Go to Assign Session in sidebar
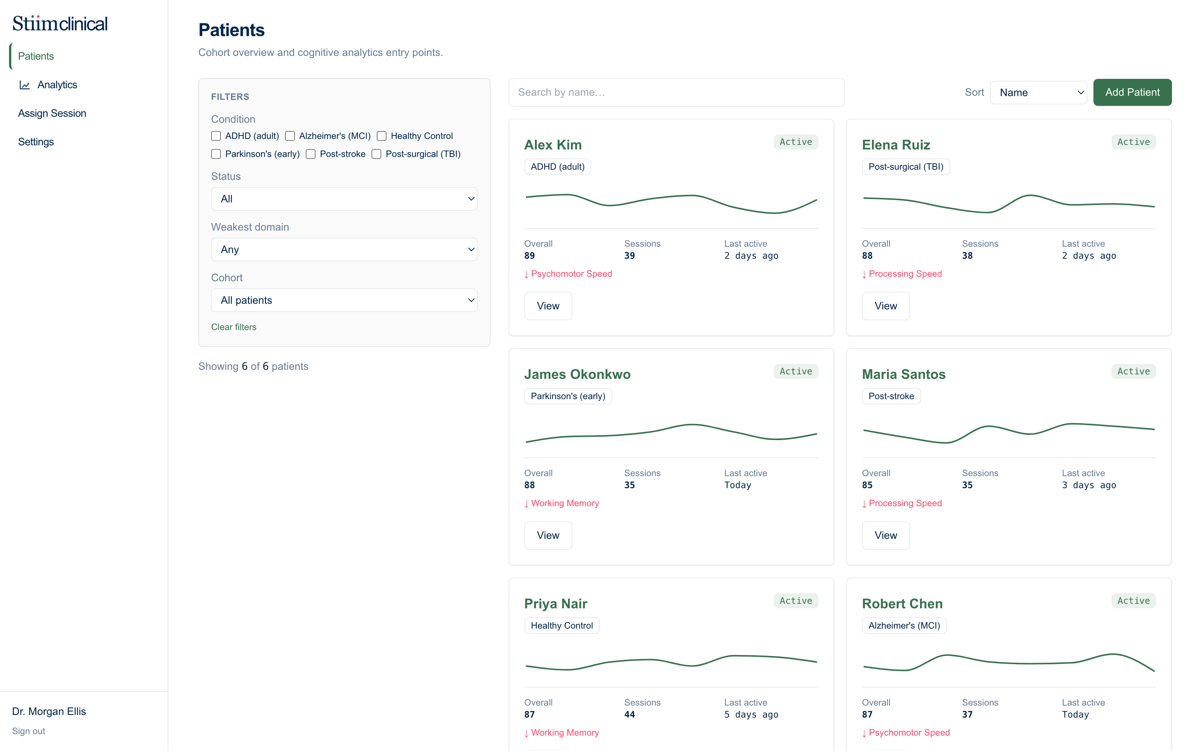 [52, 113]
